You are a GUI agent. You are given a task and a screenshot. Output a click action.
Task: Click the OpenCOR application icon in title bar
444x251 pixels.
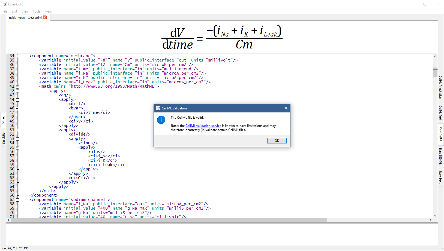pyautogui.click(x=5, y=4)
